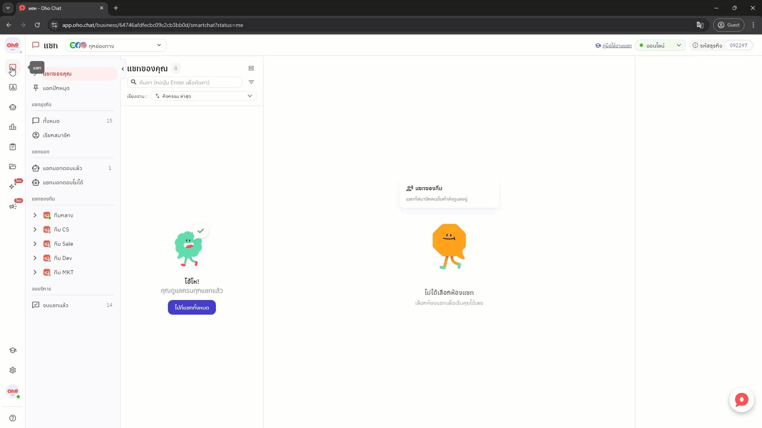Toggle the chat list view layout icon
This screenshot has height=428, width=762.
[251, 68]
